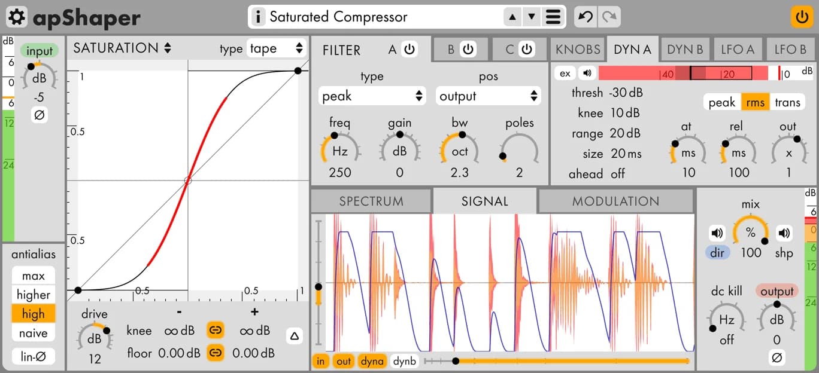
Task: Invert input phase with Ø button
Action: point(39,115)
